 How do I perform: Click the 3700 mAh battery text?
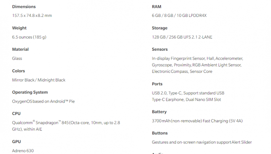(x=197, y=121)
